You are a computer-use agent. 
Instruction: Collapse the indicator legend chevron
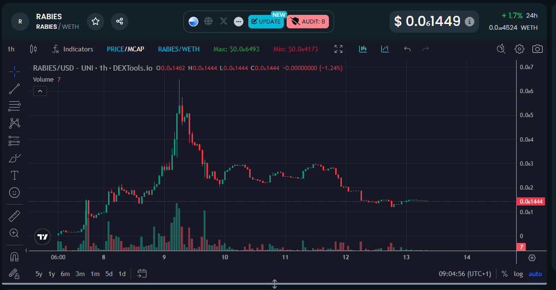40,92
